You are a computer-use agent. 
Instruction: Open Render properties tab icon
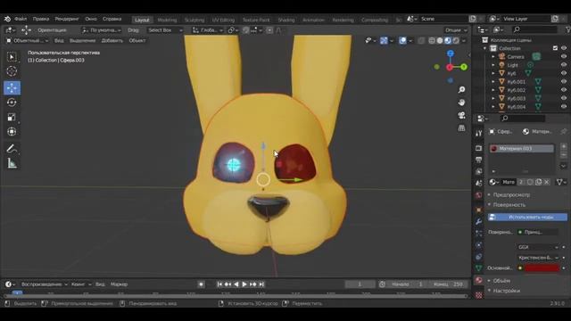click(x=478, y=148)
